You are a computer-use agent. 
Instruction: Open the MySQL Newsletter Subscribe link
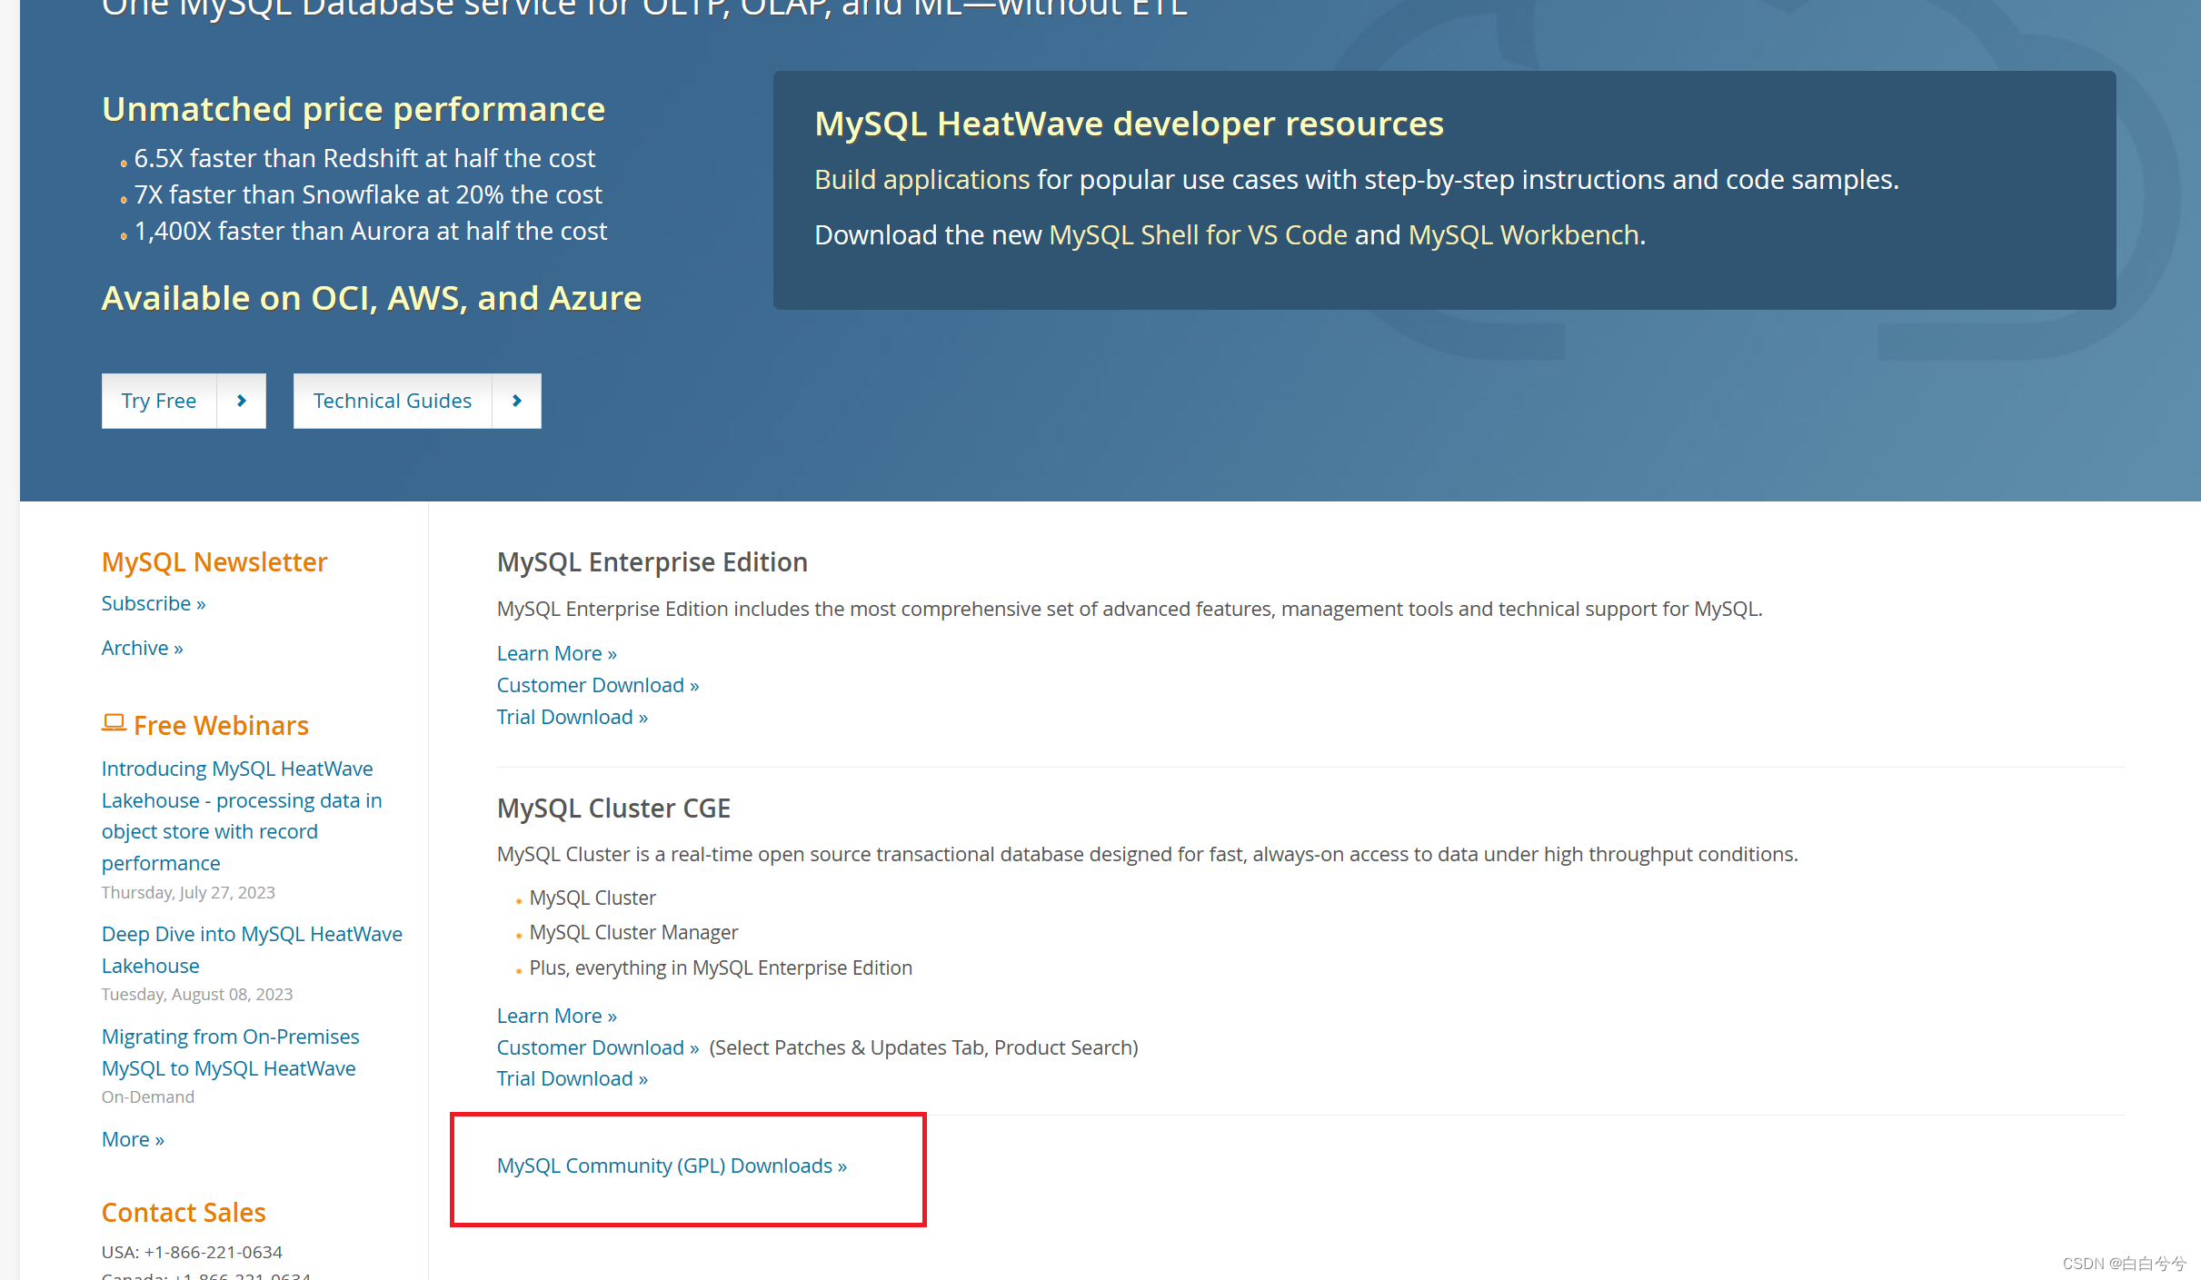click(x=153, y=602)
